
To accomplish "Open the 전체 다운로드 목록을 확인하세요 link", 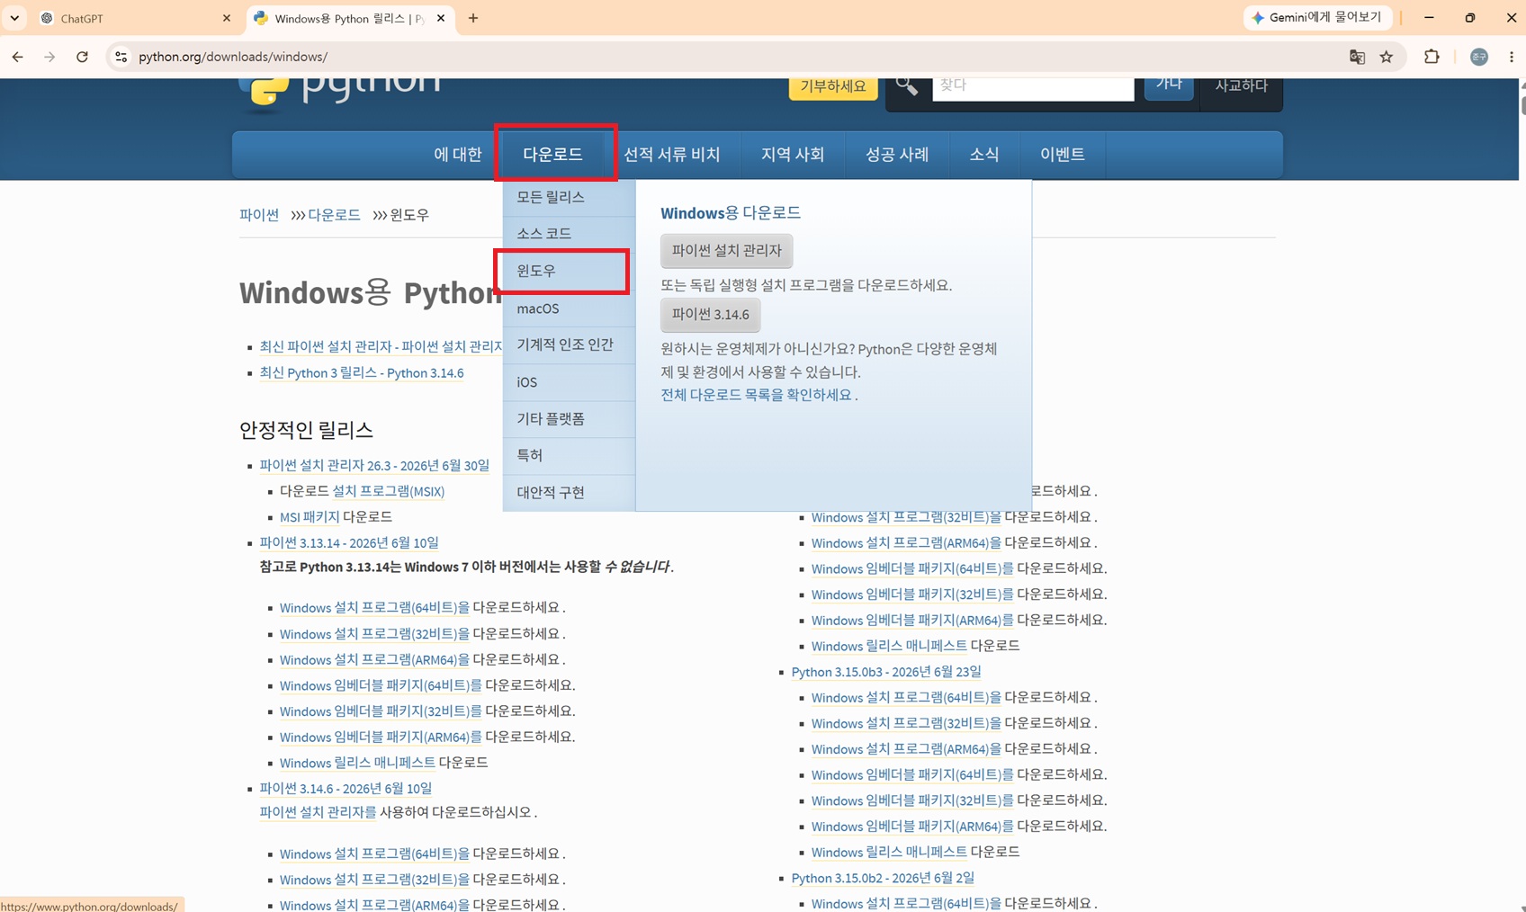I will (756, 395).
